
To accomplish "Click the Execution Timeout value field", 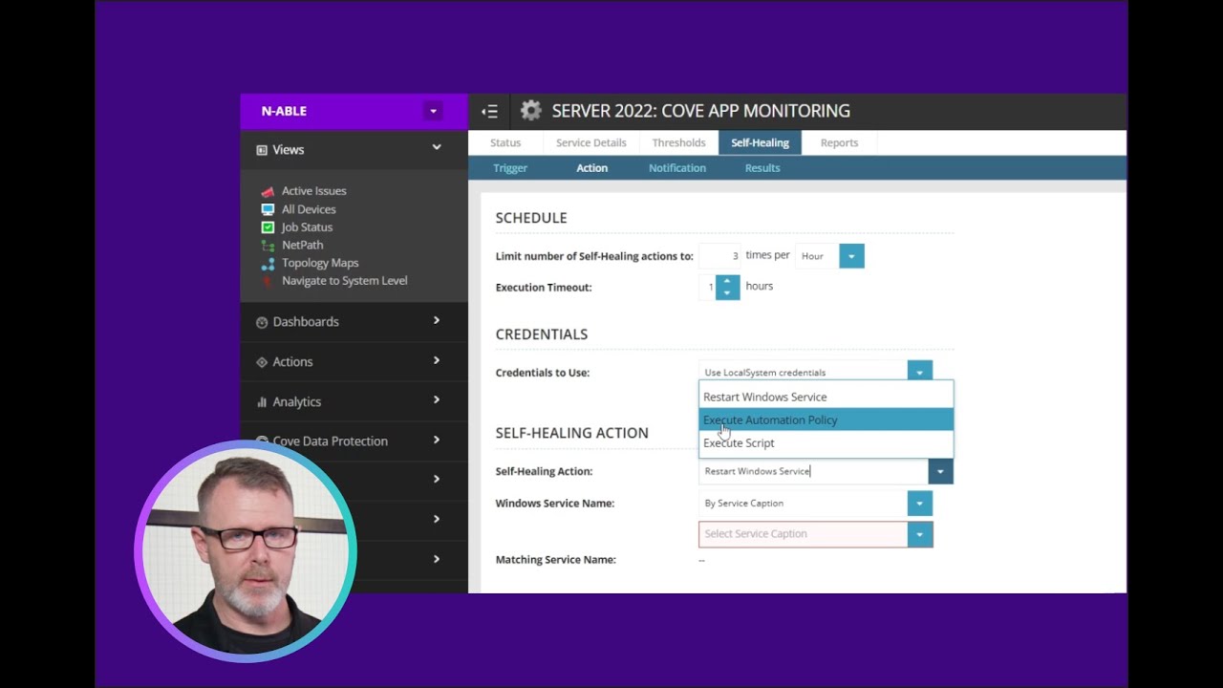I will (x=707, y=287).
